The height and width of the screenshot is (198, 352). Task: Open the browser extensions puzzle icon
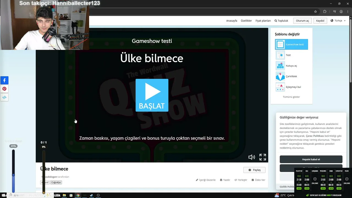[x=325, y=12]
